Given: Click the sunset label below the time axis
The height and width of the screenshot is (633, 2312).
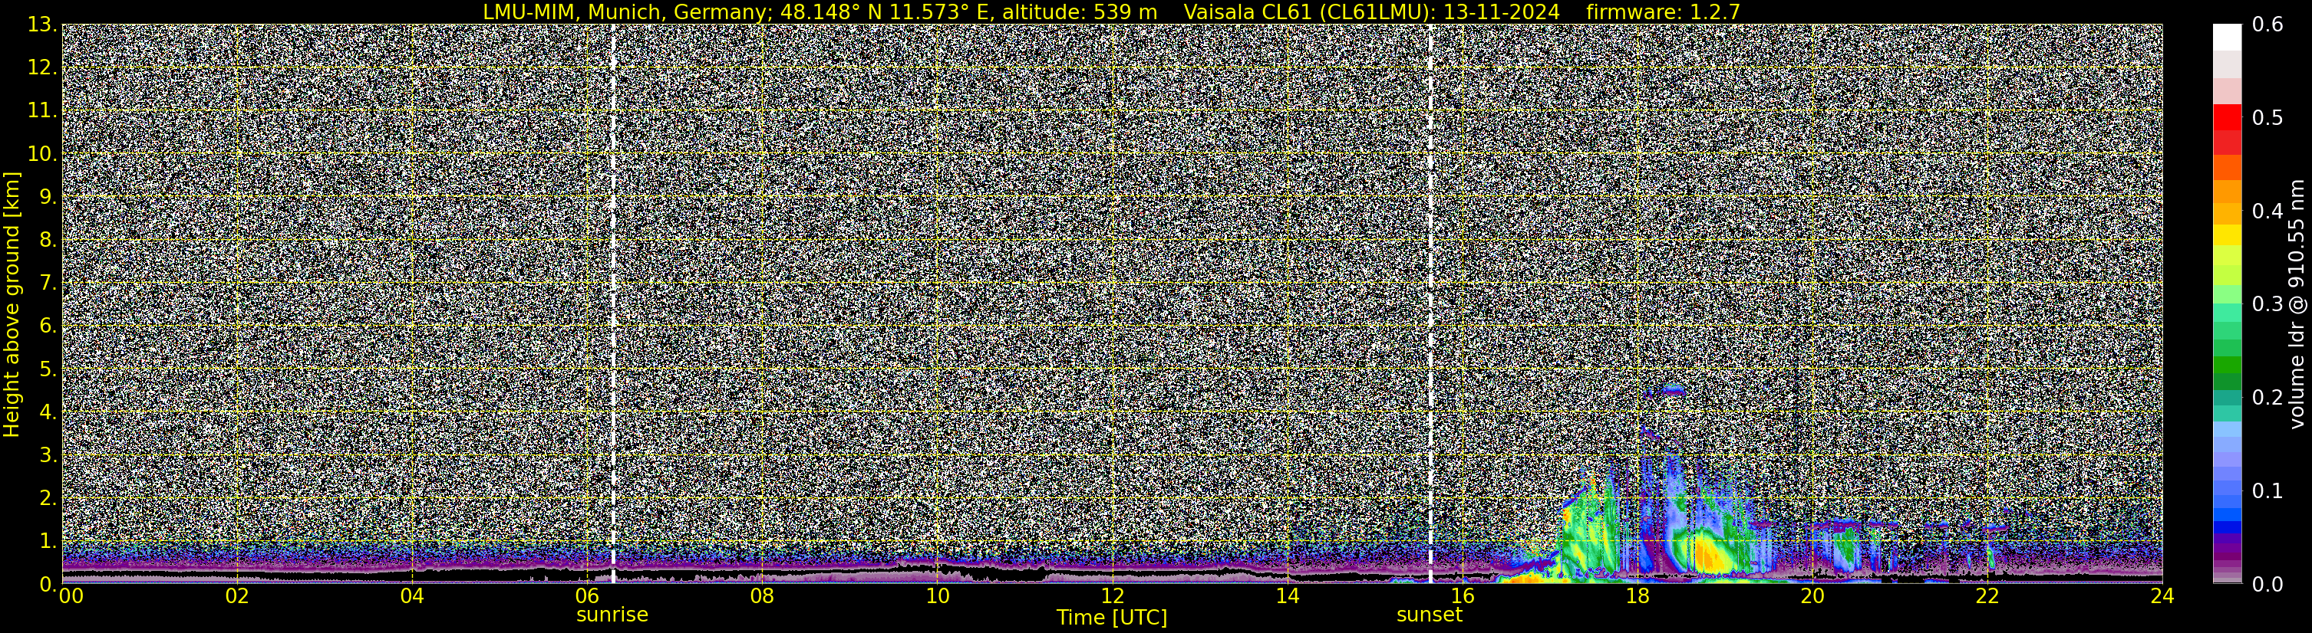Looking at the screenshot, I should 1430,615.
